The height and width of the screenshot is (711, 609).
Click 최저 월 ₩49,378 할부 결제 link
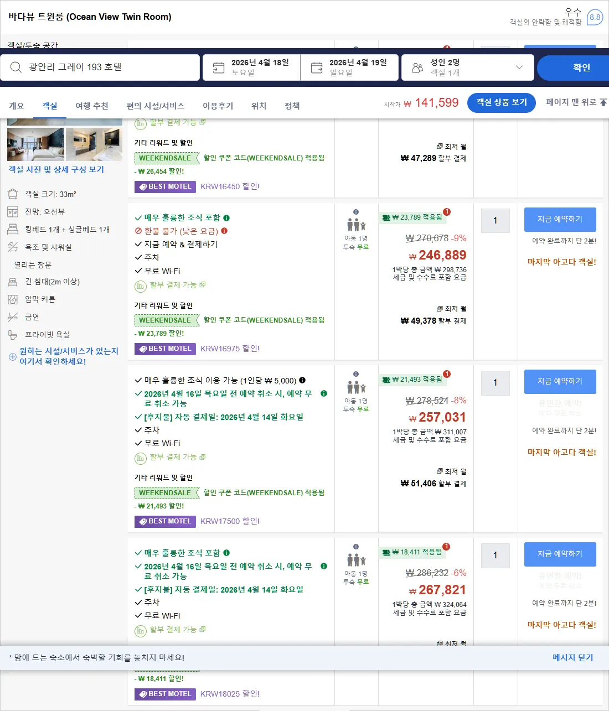click(x=433, y=315)
